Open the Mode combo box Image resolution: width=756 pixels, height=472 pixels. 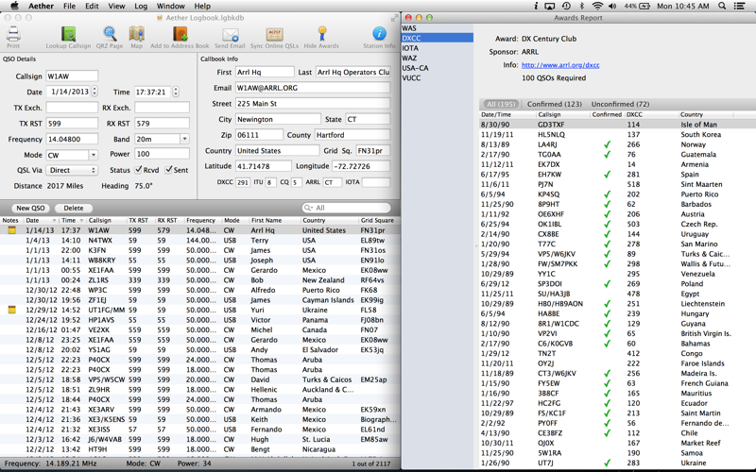click(93, 155)
